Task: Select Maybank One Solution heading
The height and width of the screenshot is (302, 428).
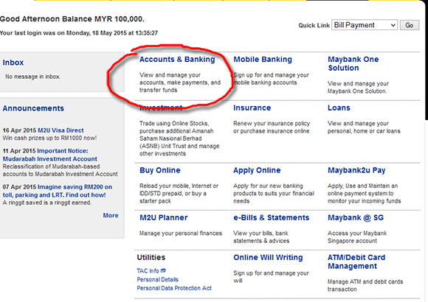Action: pos(353,64)
